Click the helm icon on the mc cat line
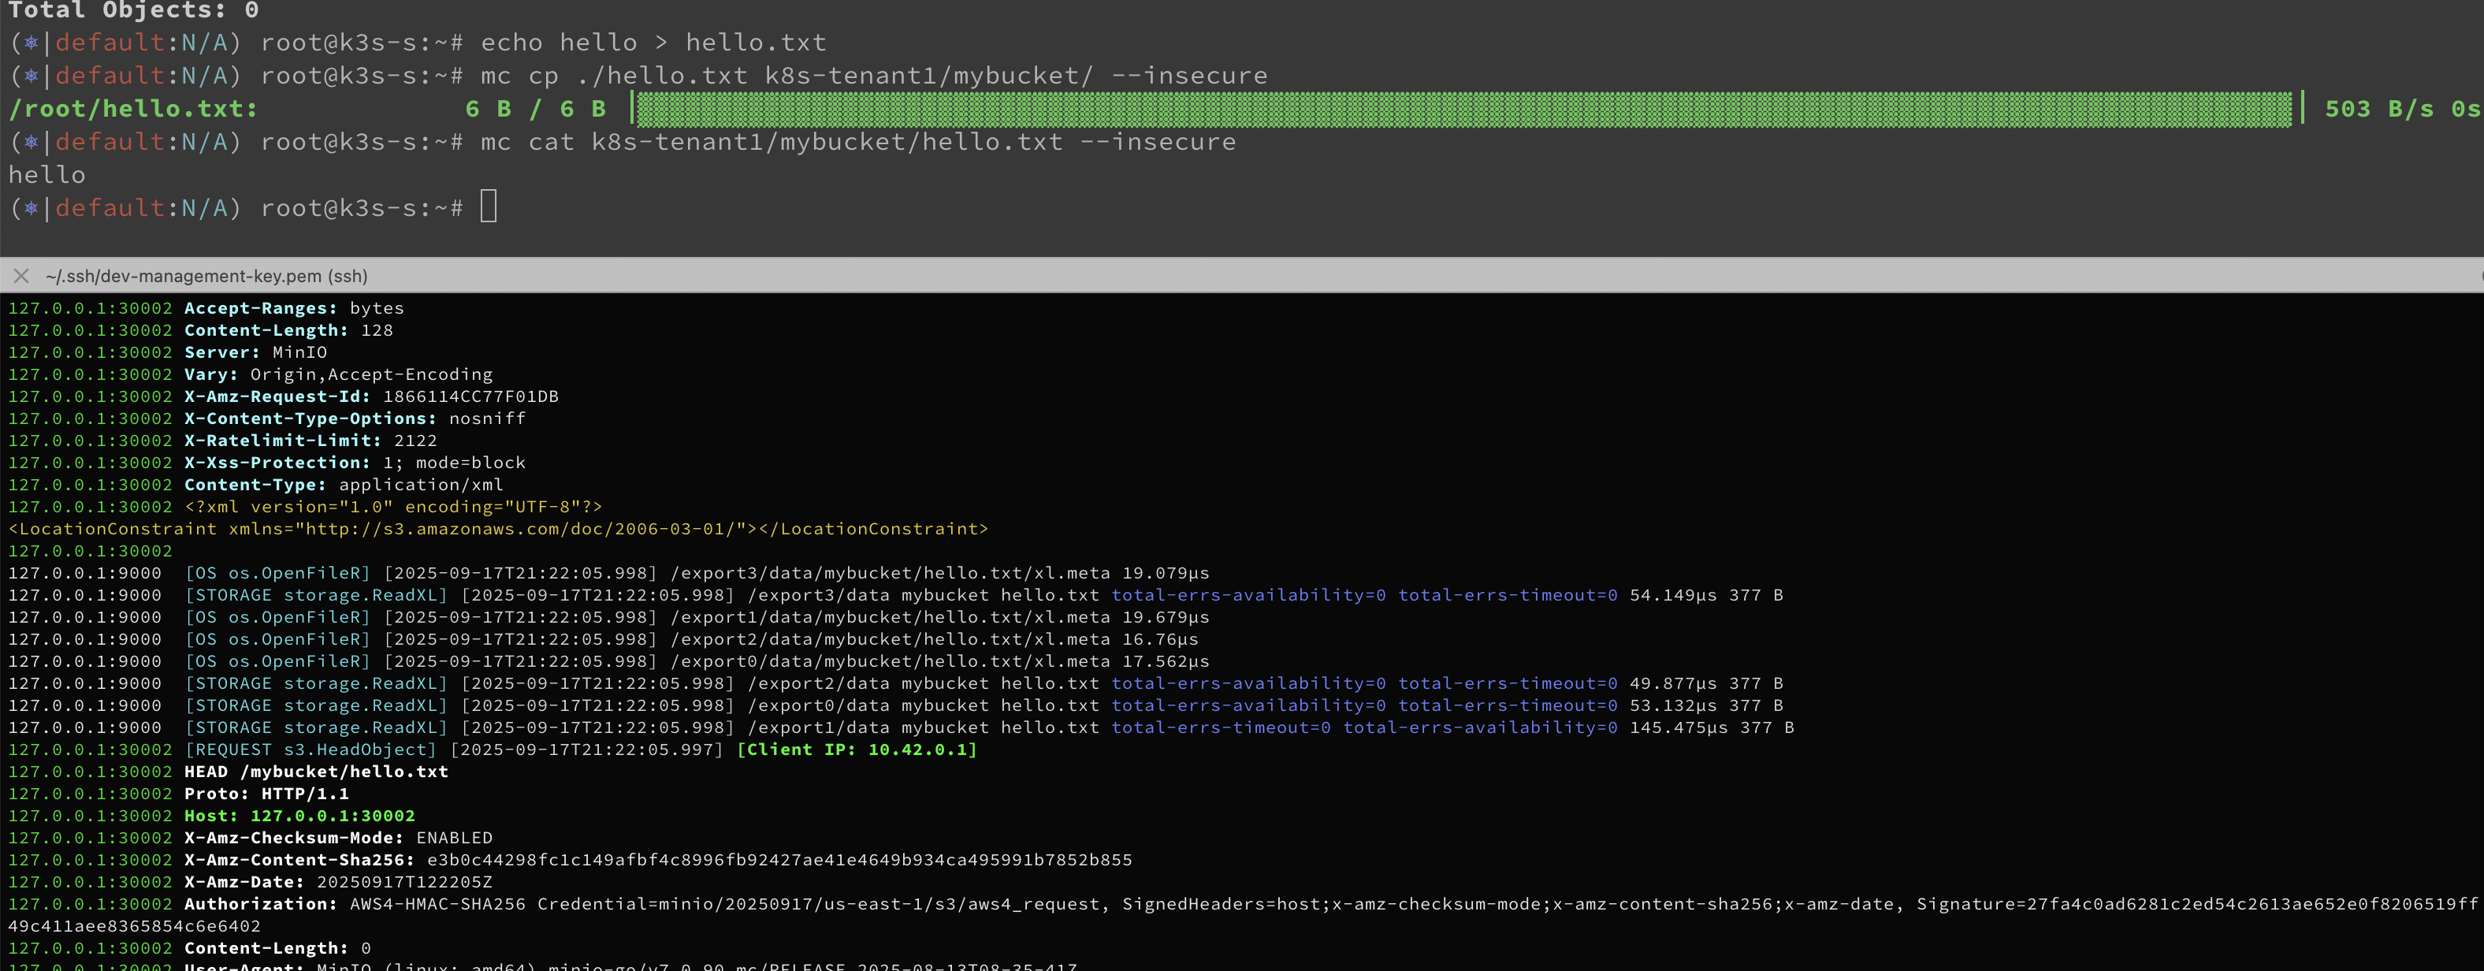The height and width of the screenshot is (971, 2484). click(32, 142)
